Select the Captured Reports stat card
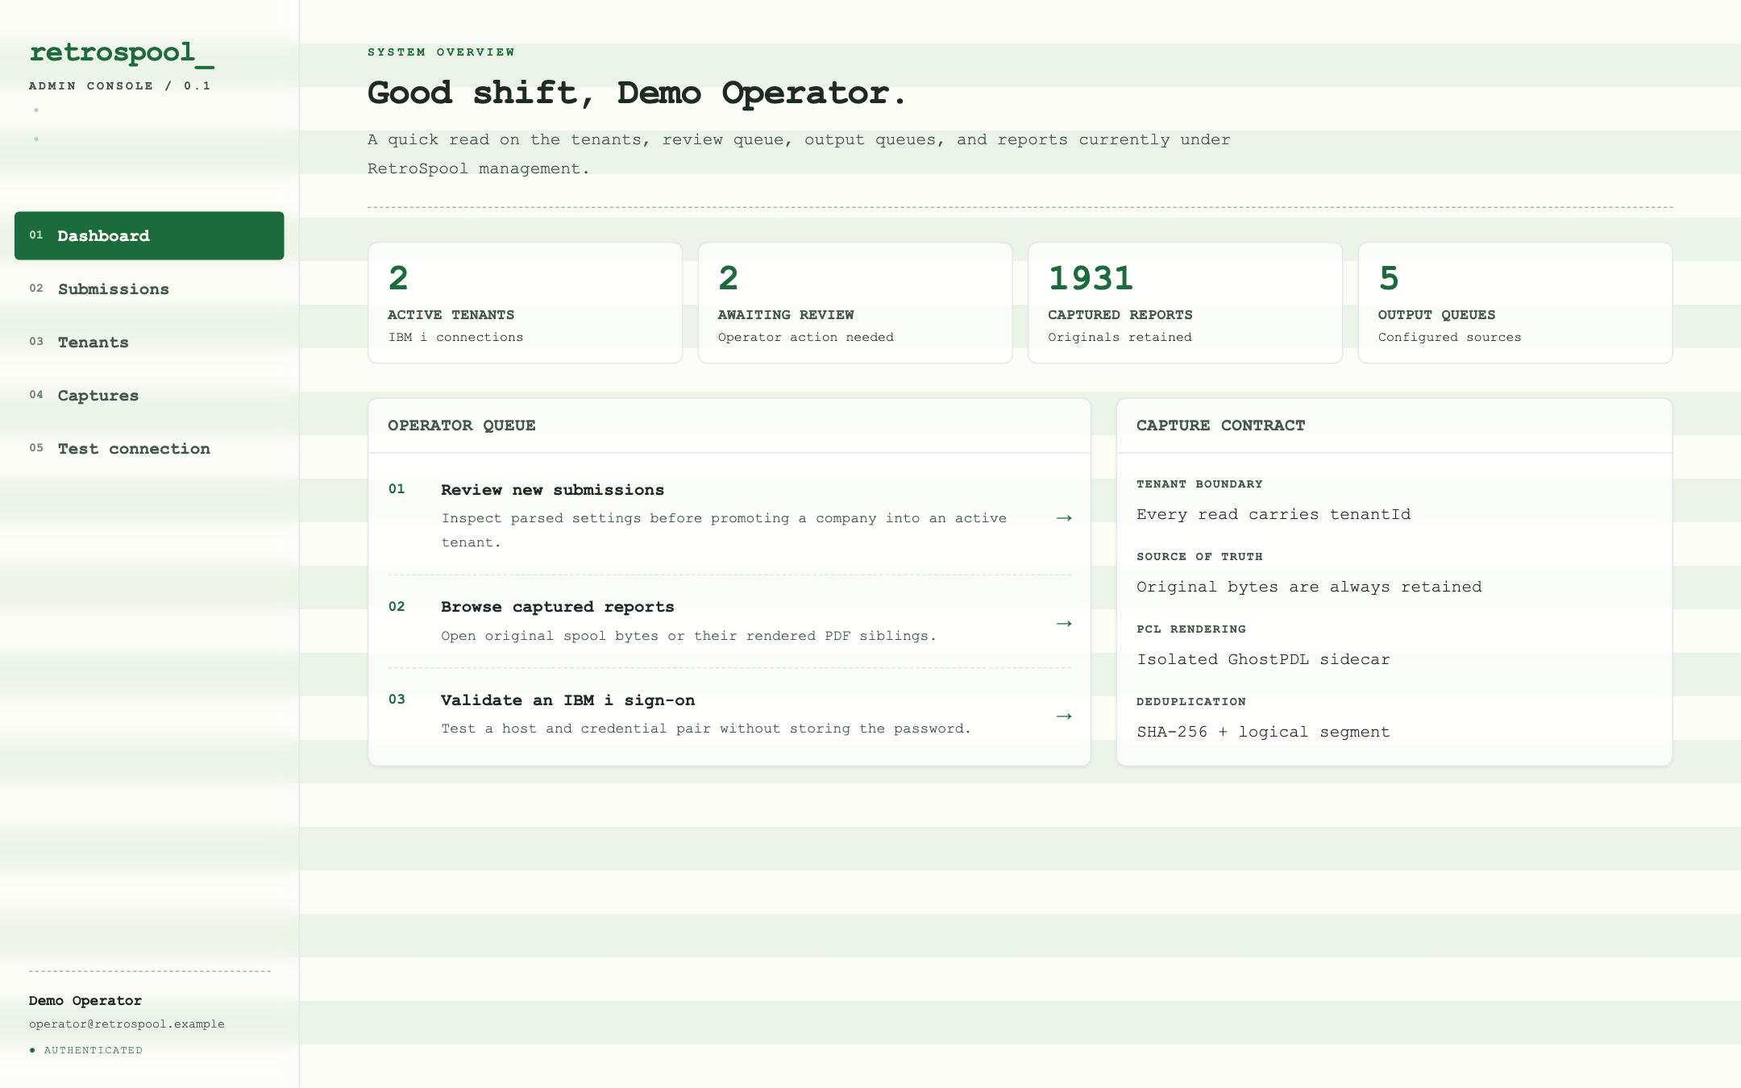Viewport: 1741px width, 1088px height. pos(1185,303)
